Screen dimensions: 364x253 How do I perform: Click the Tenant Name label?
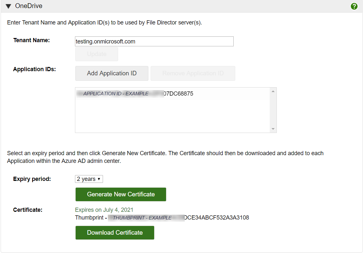point(32,40)
